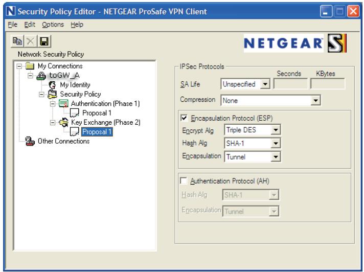Image resolution: width=364 pixels, height=272 pixels.
Task: Click the Copy toolbar icon
Action: pyautogui.click(x=17, y=41)
